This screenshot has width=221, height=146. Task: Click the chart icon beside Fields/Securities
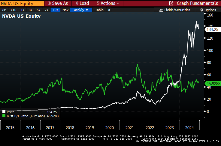click(x=161, y=10)
